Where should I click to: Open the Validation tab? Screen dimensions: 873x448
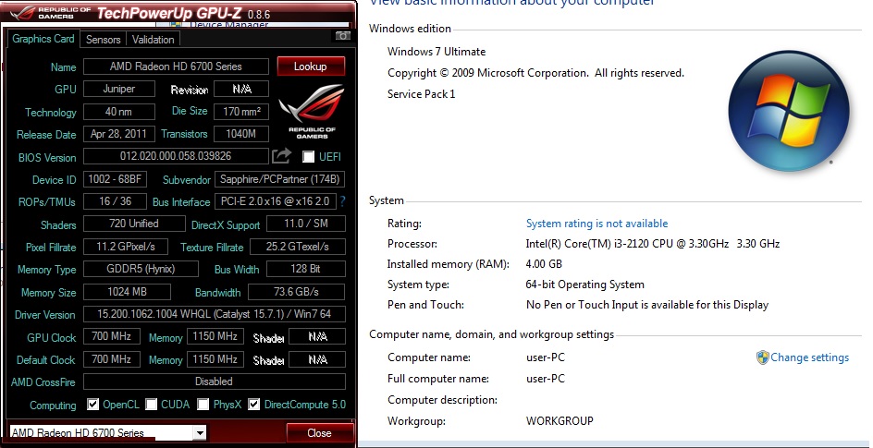point(154,40)
